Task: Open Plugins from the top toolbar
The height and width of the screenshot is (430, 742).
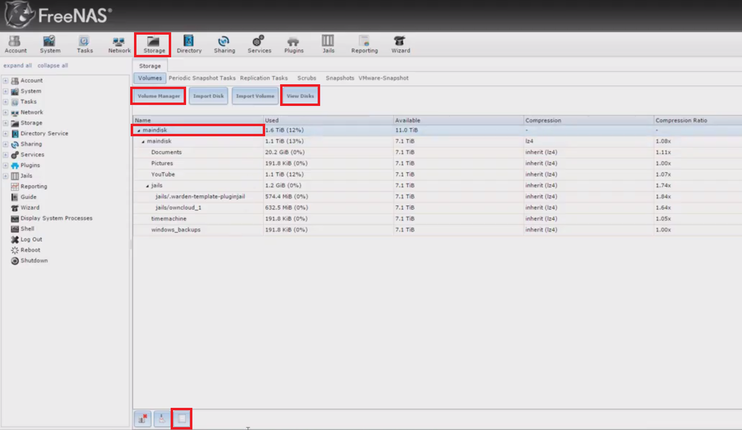Action: [x=294, y=44]
